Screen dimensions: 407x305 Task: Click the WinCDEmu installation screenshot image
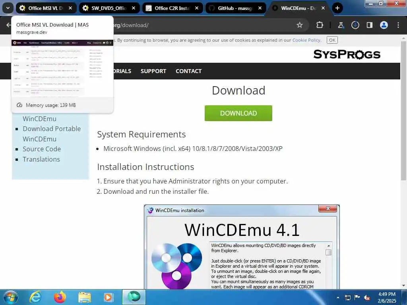[x=242, y=247]
